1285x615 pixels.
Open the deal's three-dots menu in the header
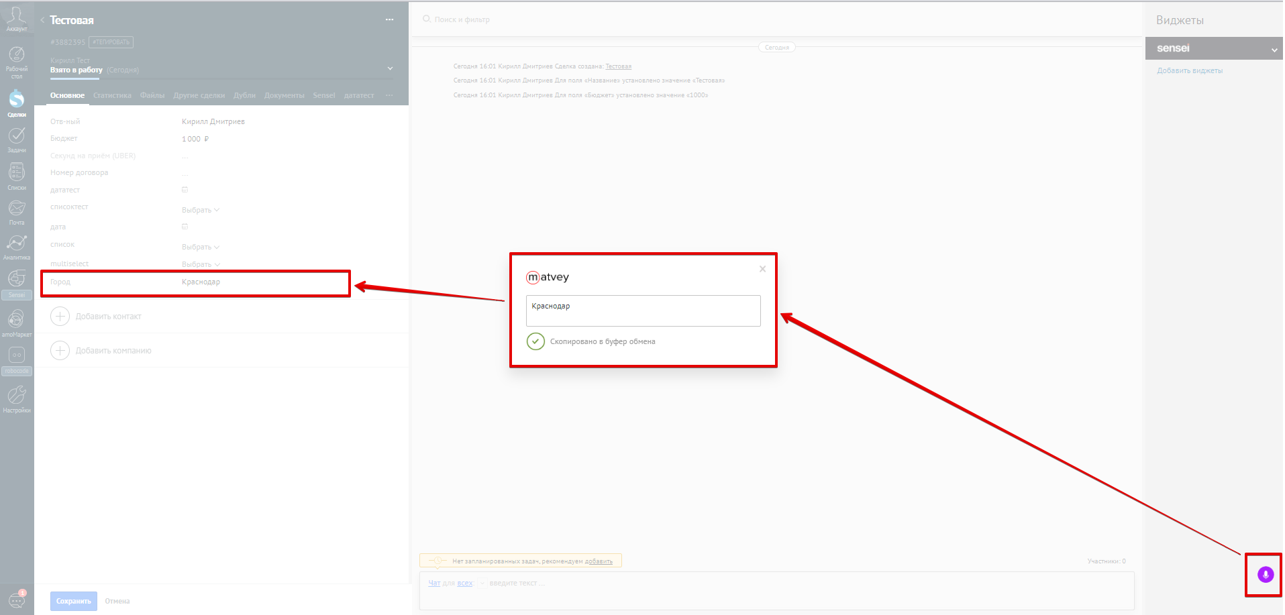[x=389, y=20]
